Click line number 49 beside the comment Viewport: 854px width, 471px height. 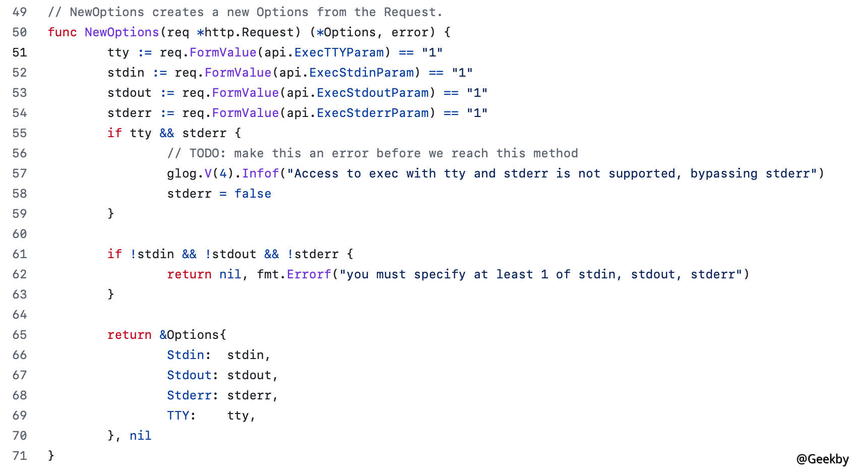(x=20, y=12)
